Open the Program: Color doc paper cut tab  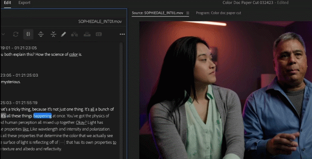click(x=218, y=13)
